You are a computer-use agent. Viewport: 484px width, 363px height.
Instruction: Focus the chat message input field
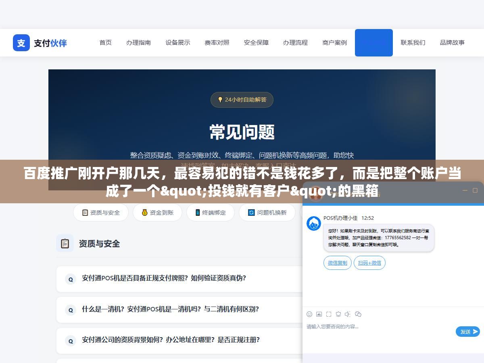379,332
